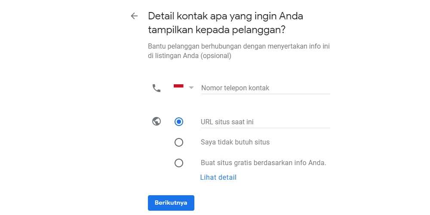The width and height of the screenshot is (430, 215).
Task: Select the URL situs saat ini radio button
Action: click(179, 122)
